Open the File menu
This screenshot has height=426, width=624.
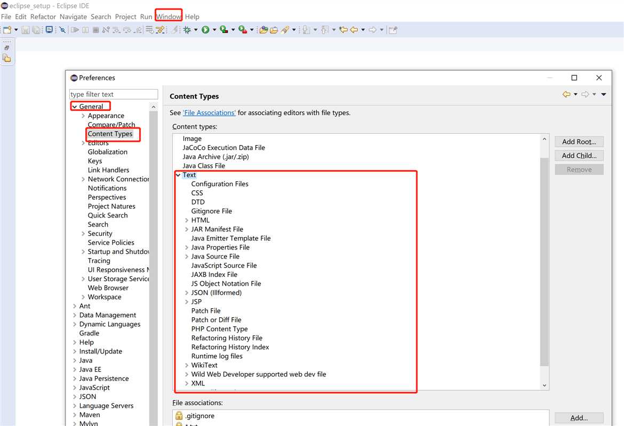pyautogui.click(x=6, y=17)
